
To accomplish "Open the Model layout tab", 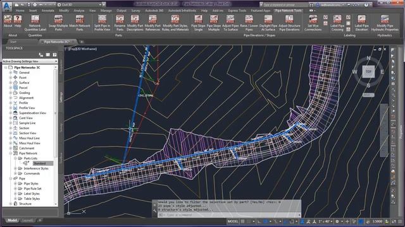I will coord(12,220).
